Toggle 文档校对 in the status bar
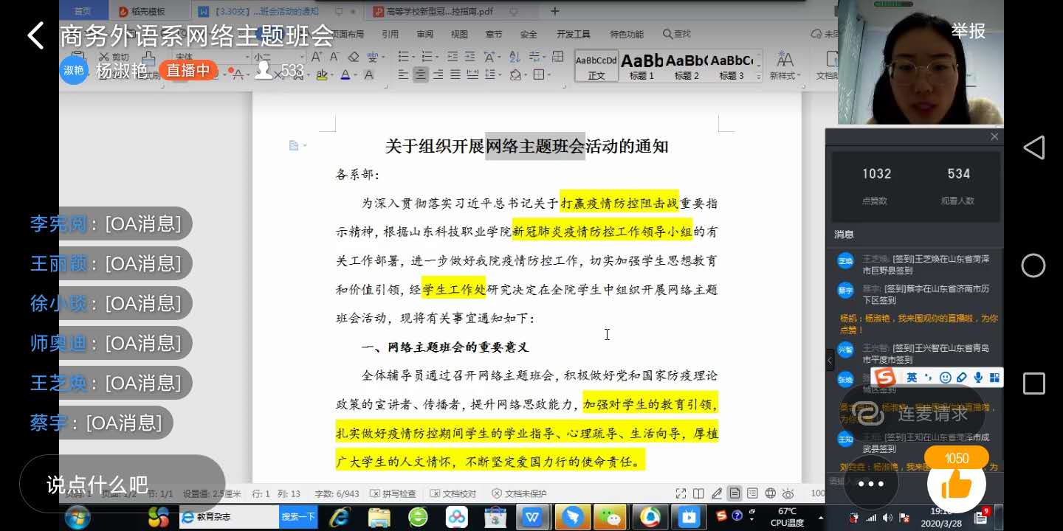The height and width of the screenshot is (531, 1063). click(x=454, y=493)
